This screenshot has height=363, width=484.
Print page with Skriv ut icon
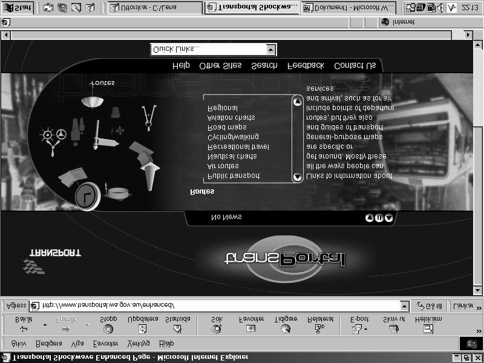(394, 329)
